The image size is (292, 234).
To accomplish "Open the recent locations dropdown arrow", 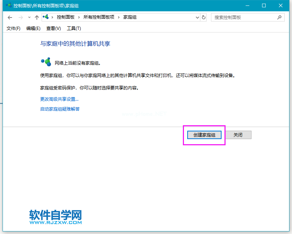I will coord(29,18).
